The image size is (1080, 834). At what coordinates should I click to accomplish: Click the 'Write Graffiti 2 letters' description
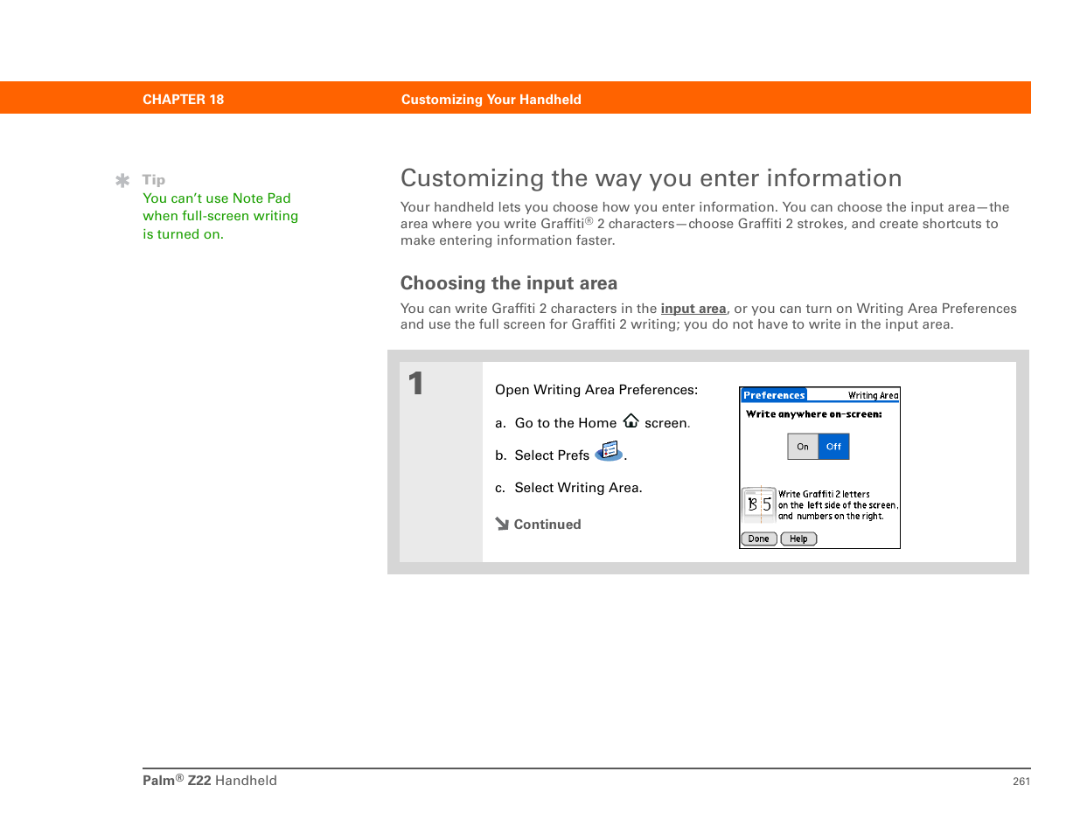838,505
